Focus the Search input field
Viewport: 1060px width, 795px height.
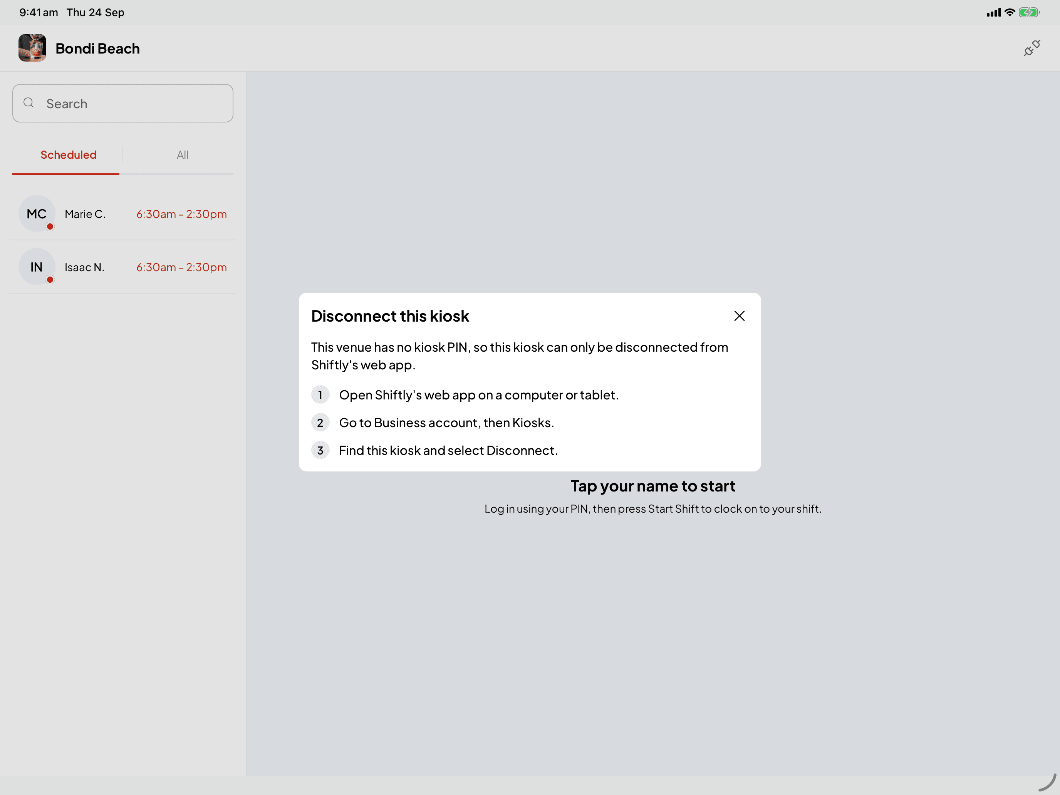click(122, 104)
